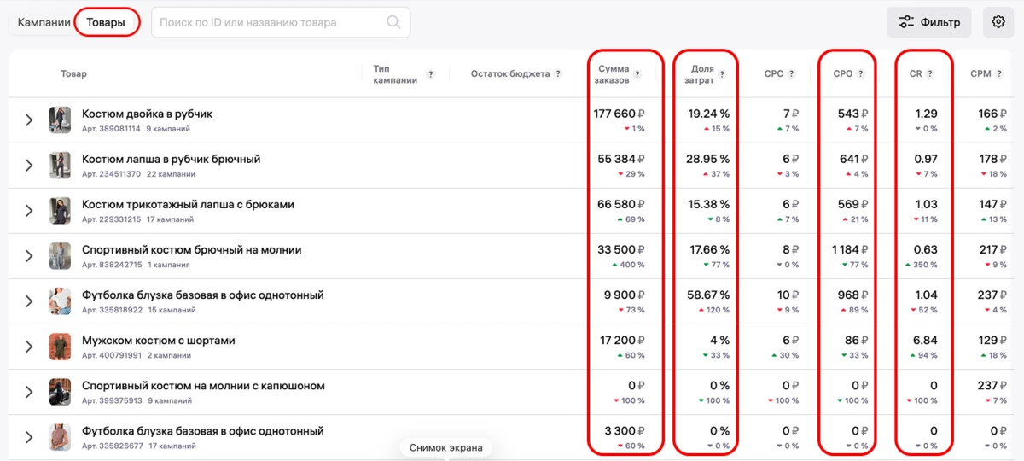Sort by CPC column header
This screenshot has width=1024, height=461.
pyautogui.click(x=774, y=74)
